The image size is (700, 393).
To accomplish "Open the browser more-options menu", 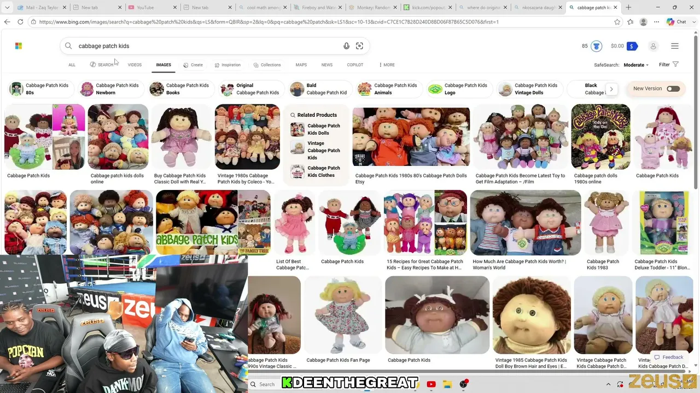I will 657,22.
